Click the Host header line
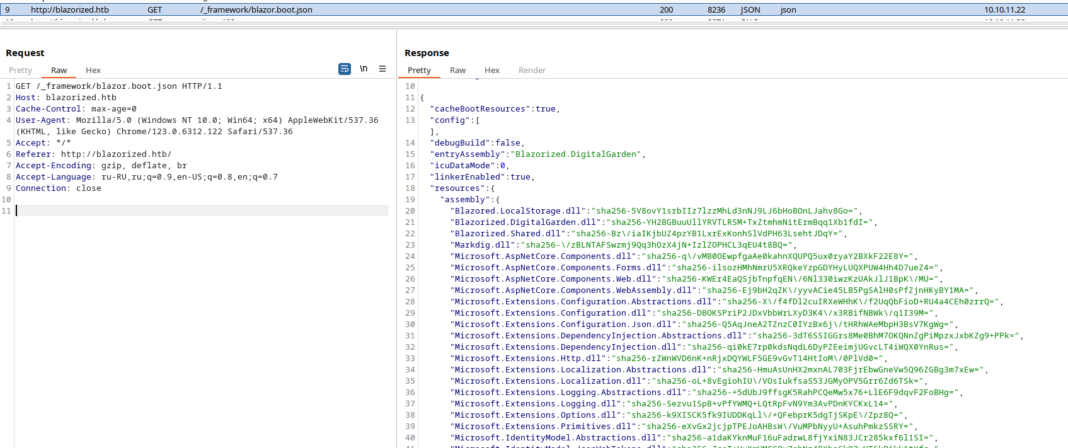Viewport: 1068px width, 448px height. [66, 98]
